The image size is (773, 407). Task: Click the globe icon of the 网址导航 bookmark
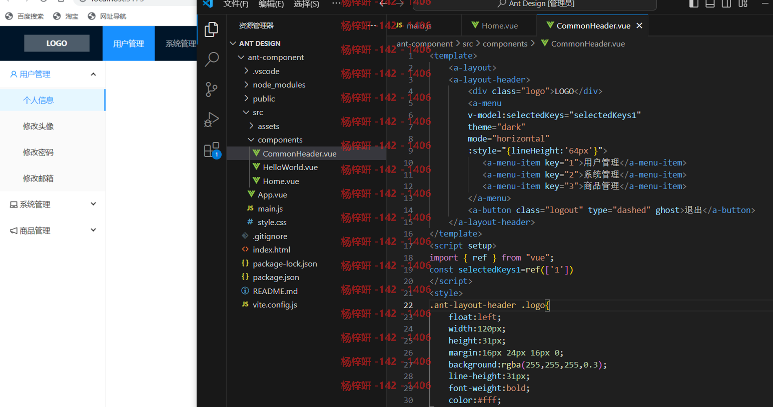tap(92, 16)
